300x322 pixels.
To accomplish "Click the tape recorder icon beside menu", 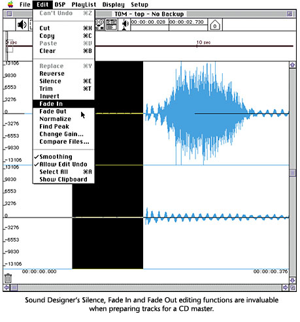I will pyautogui.click(x=100, y=24).
